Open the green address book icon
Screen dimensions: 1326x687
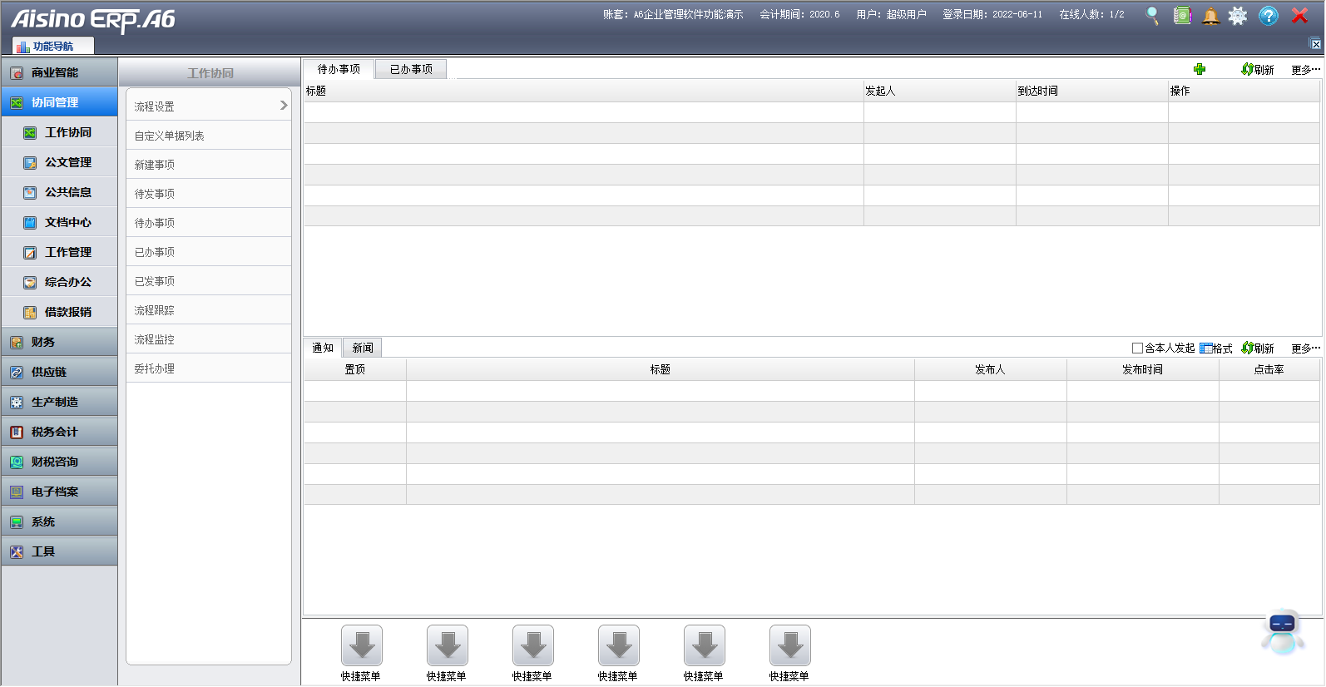1182,16
